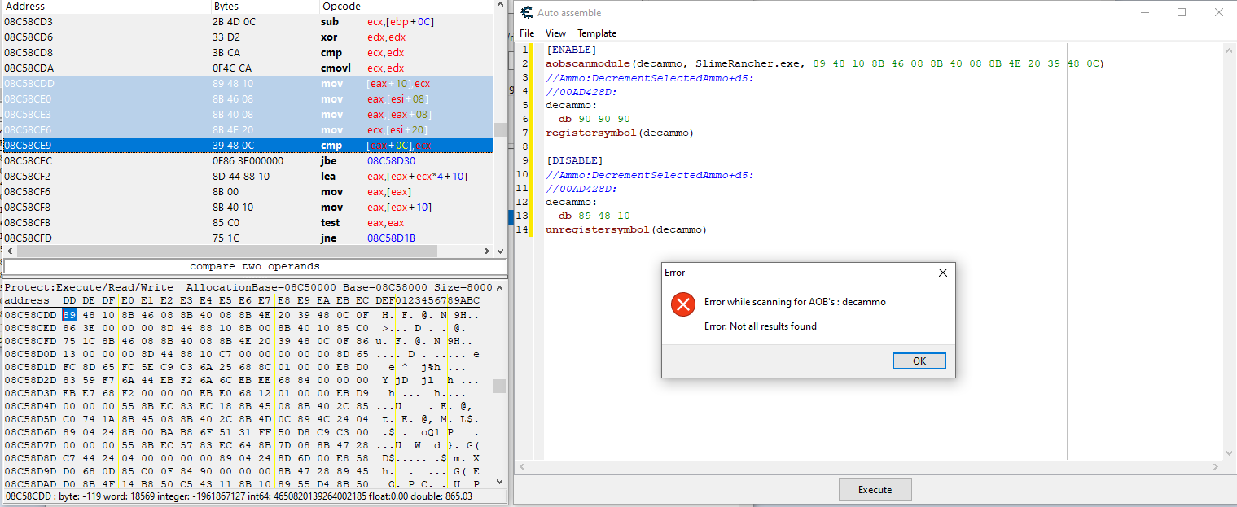Click the highlighted B9 byte in the hex view
The height and width of the screenshot is (507, 1237).
(68, 315)
